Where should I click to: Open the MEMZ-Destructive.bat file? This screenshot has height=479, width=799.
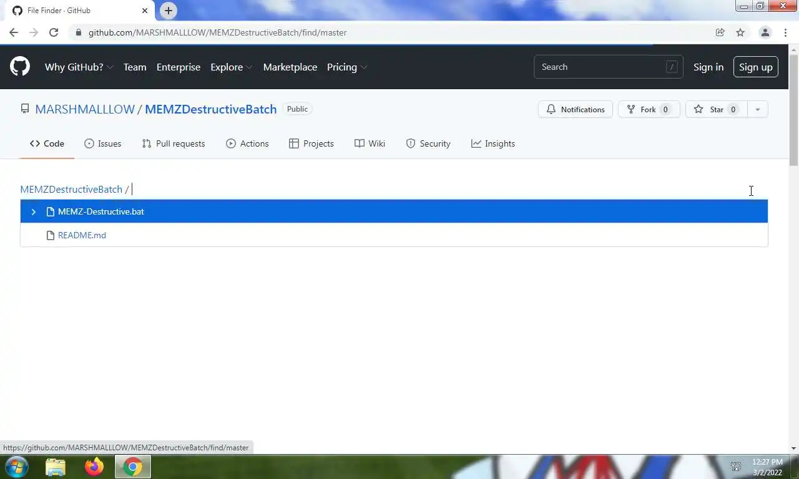pyautogui.click(x=101, y=211)
